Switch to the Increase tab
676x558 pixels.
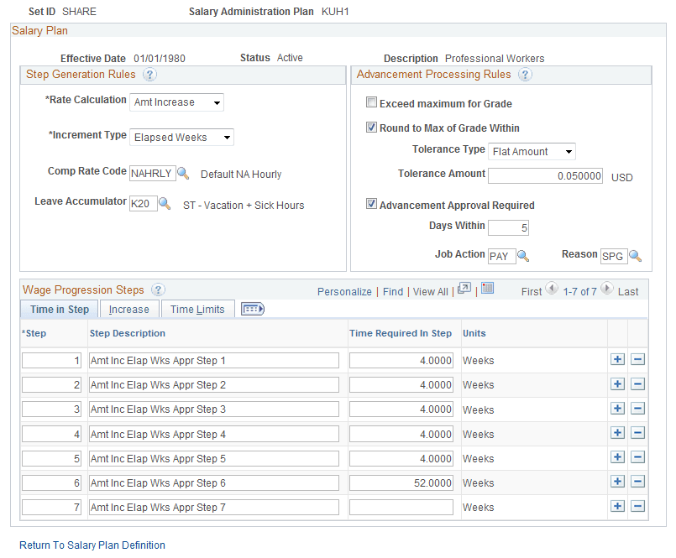click(128, 309)
